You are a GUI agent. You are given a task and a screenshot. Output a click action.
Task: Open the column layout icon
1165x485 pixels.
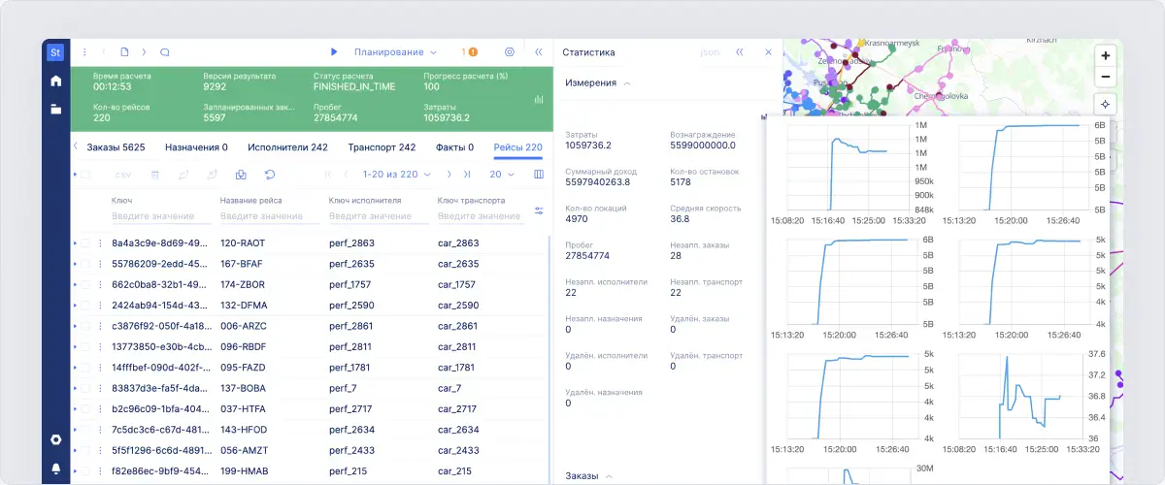click(539, 175)
